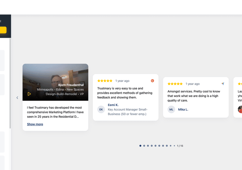Click the ML avatar badge
The width and height of the screenshot is (242, 170).
171,110
